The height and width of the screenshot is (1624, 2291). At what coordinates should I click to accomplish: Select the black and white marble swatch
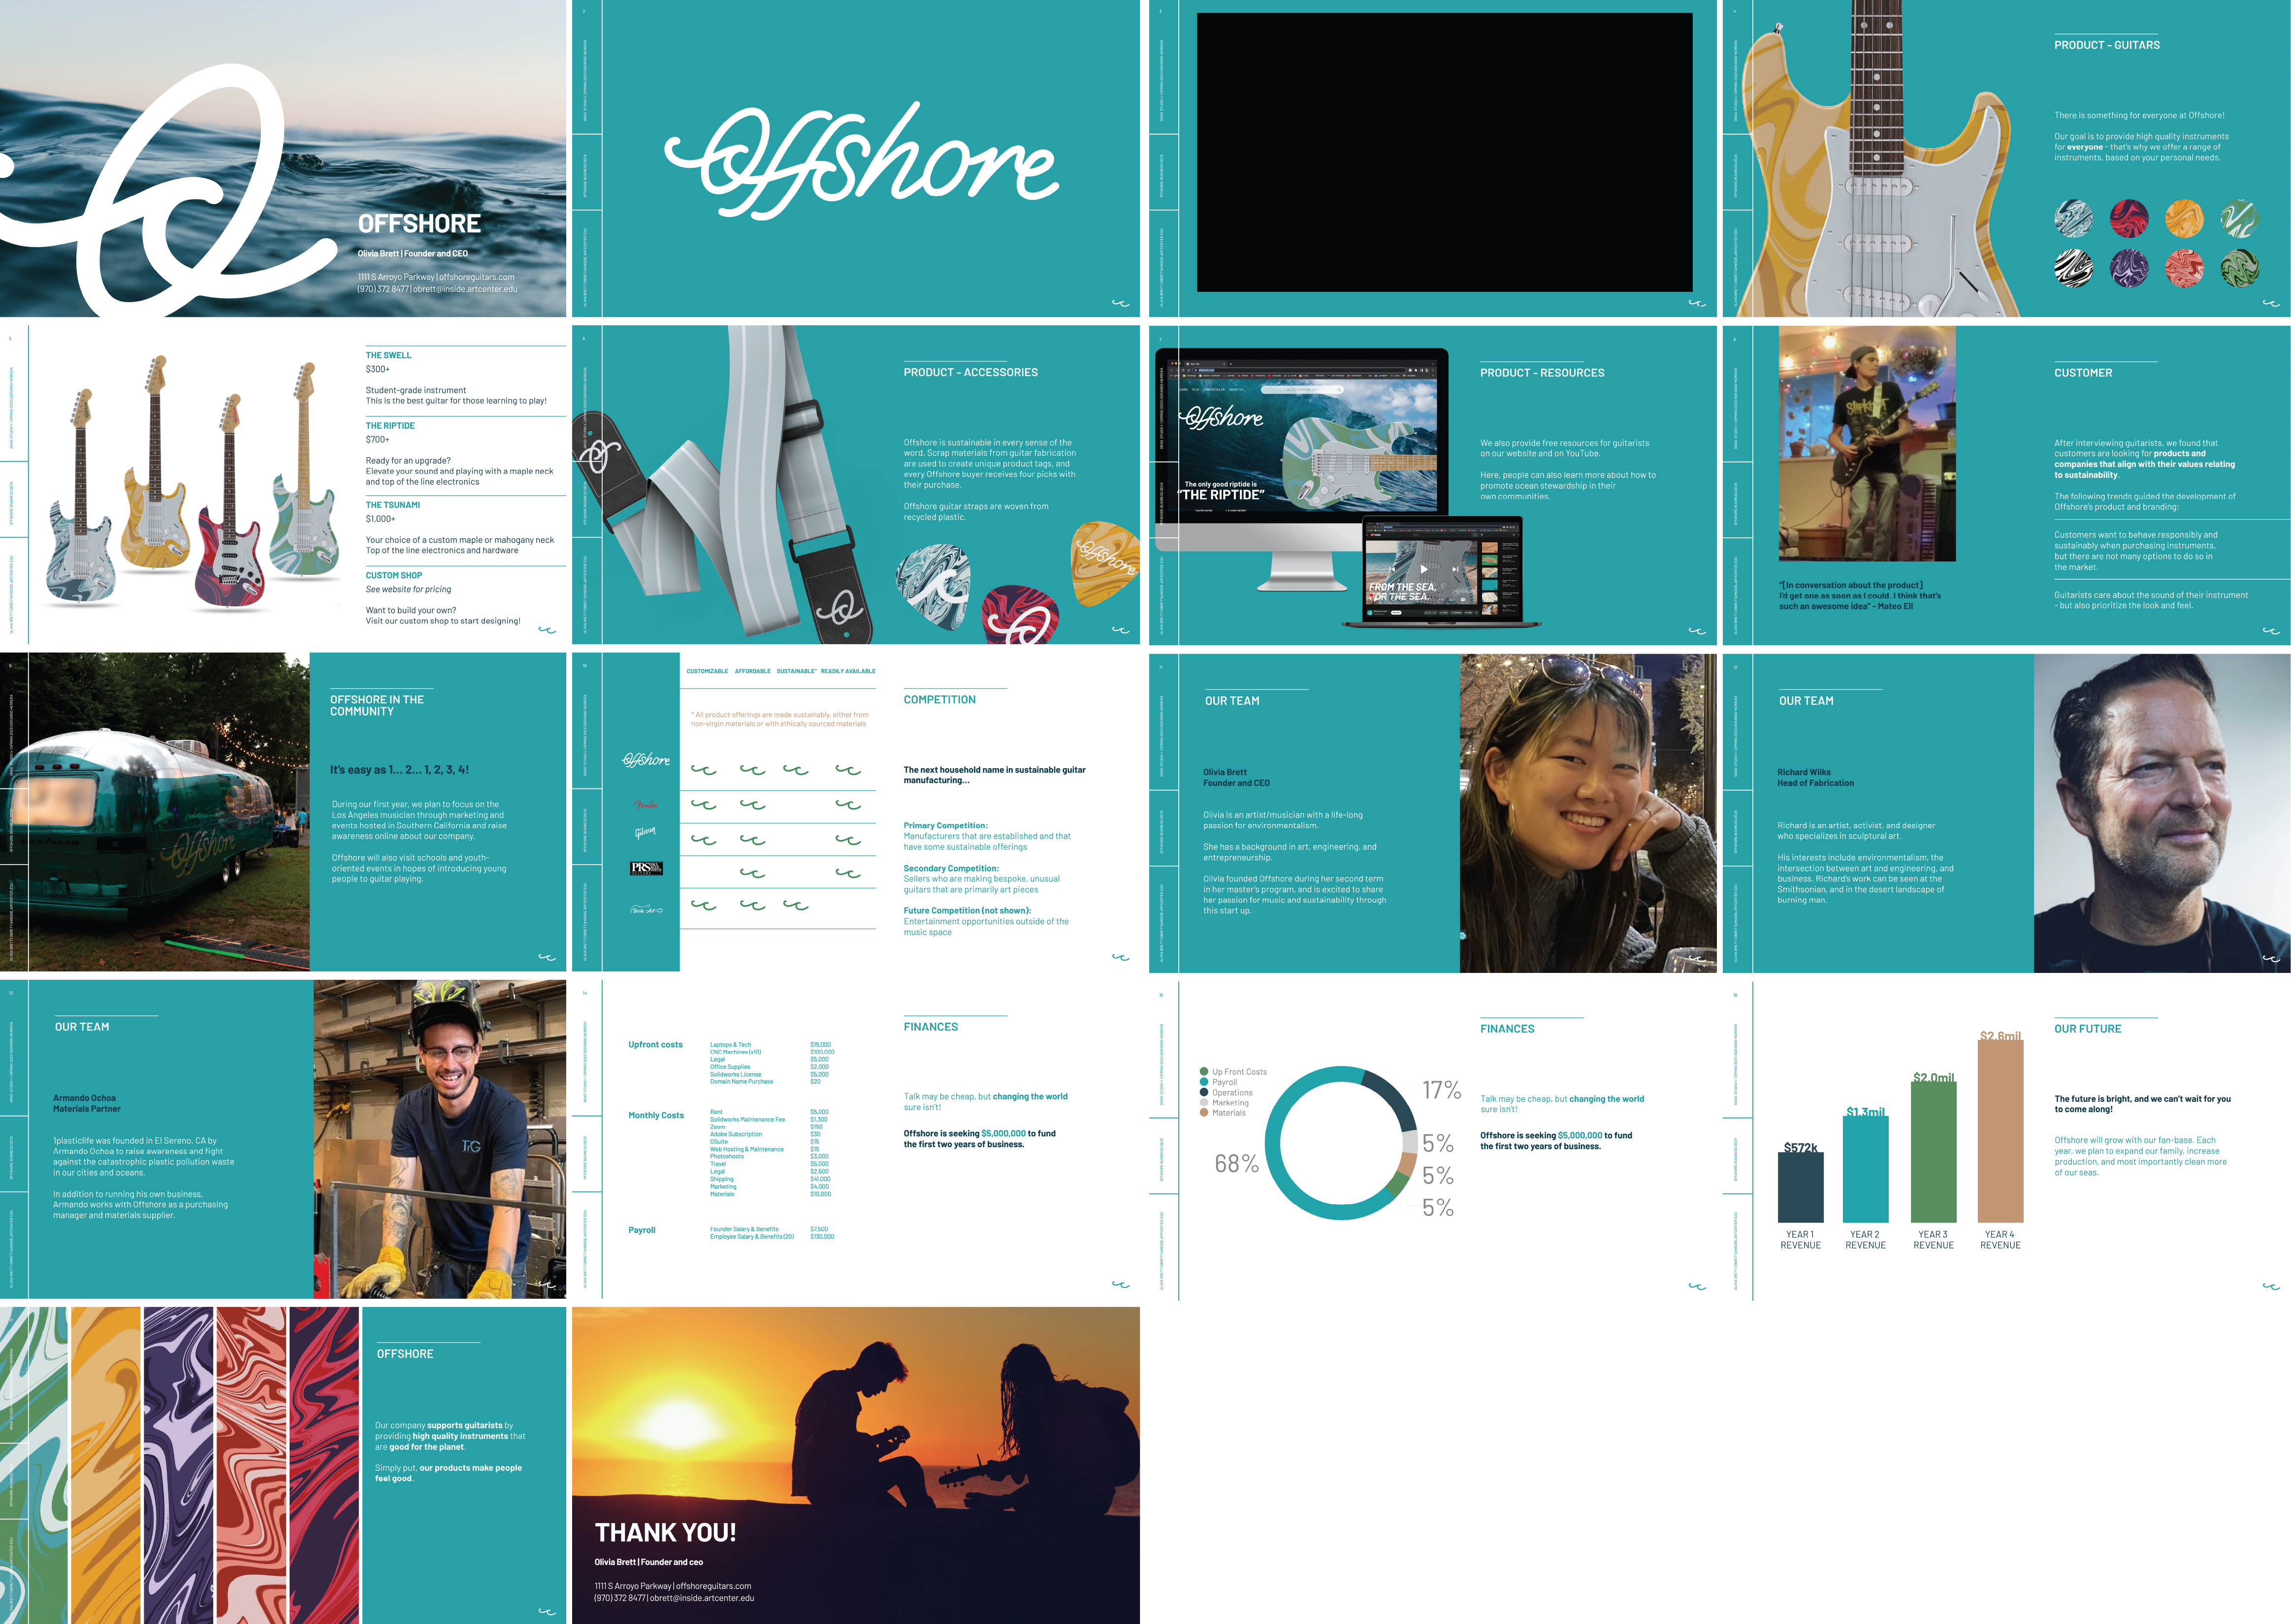pos(2073,268)
